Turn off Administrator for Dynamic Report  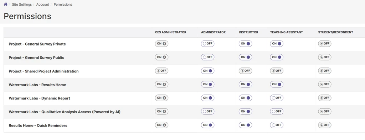pos(208,98)
